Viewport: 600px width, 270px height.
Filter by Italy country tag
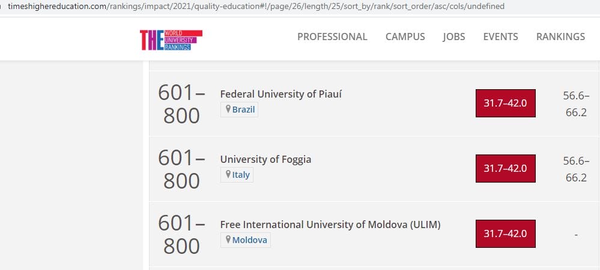[241, 175]
